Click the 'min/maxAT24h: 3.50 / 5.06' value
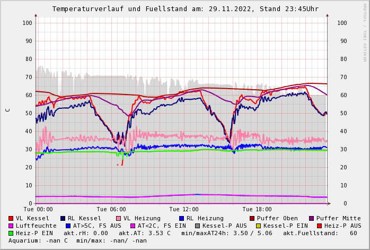This screenshot has height=250, width=370. click(x=227, y=233)
